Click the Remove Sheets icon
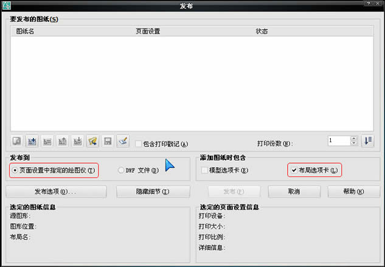The height and width of the screenshot is (267, 385). [x=47, y=141]
